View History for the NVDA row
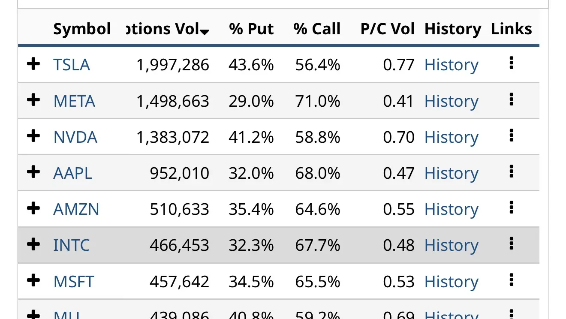 452,137
